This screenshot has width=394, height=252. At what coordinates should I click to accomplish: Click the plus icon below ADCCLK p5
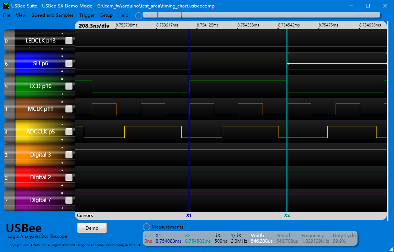(62, 139)
